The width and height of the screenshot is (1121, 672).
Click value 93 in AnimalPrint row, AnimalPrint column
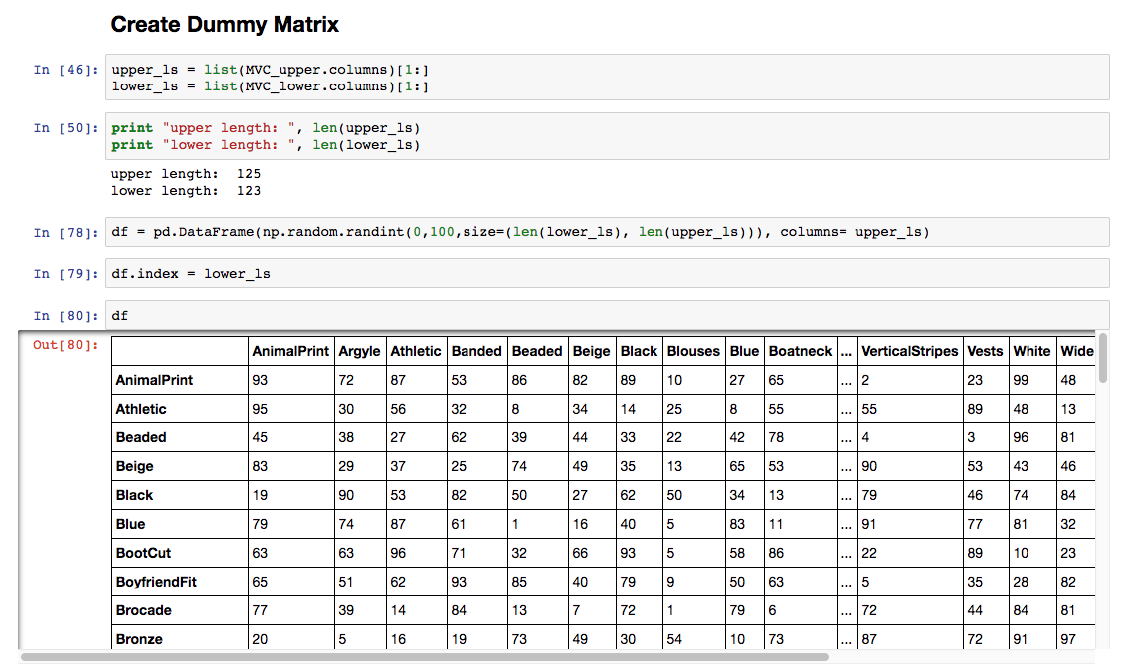260,380
